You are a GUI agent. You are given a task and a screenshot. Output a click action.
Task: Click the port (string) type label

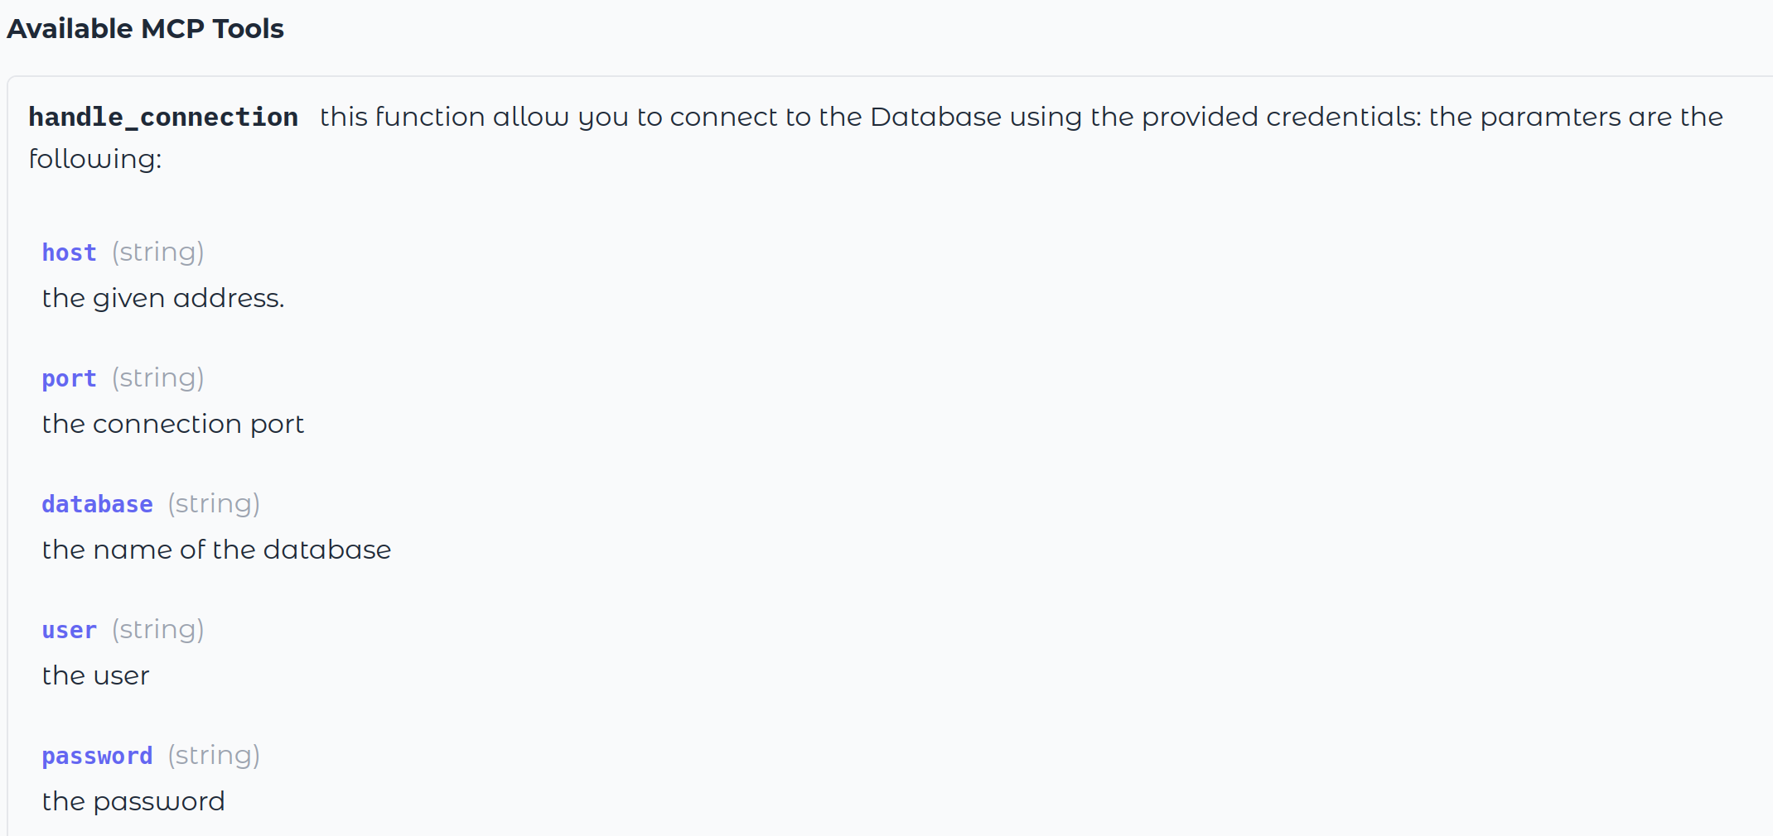pyautogui.click(x=158, y=378)
